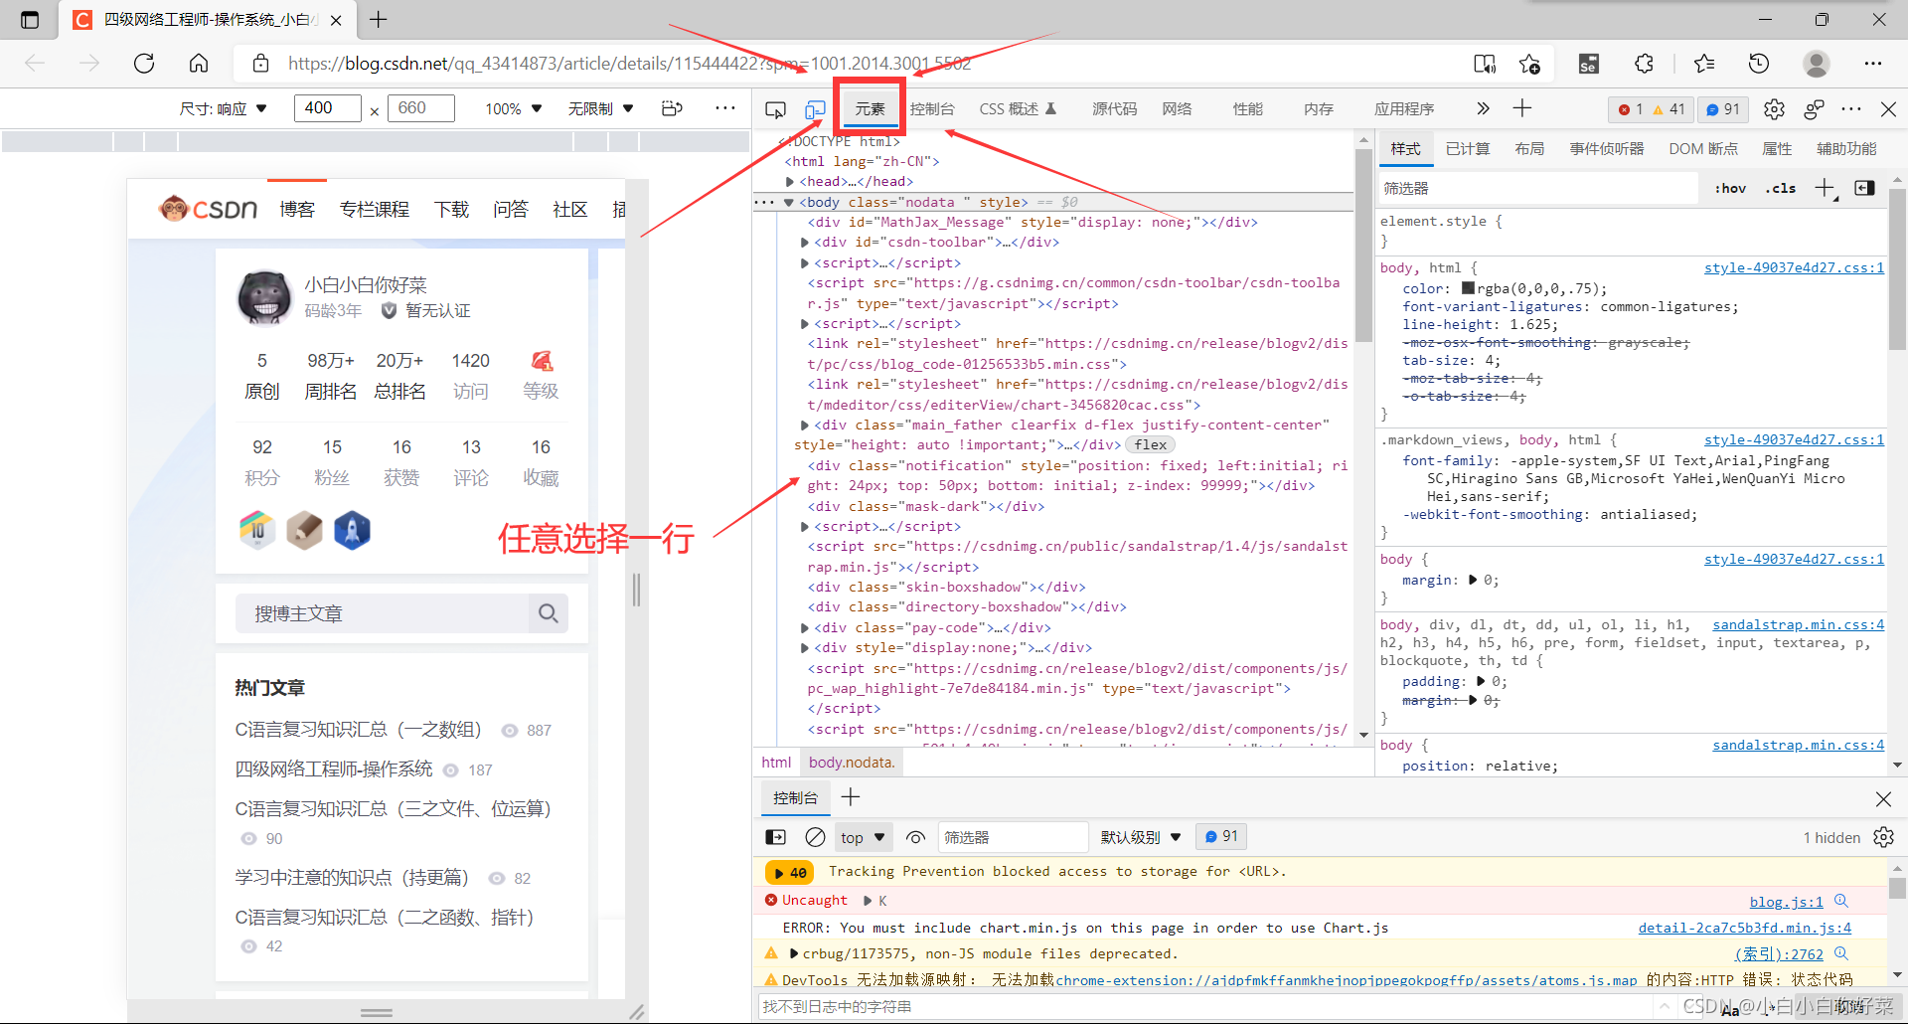Expand the 40 grouped tracking messages
This screenshot has width=1908, height=1024.
point(790,873)
